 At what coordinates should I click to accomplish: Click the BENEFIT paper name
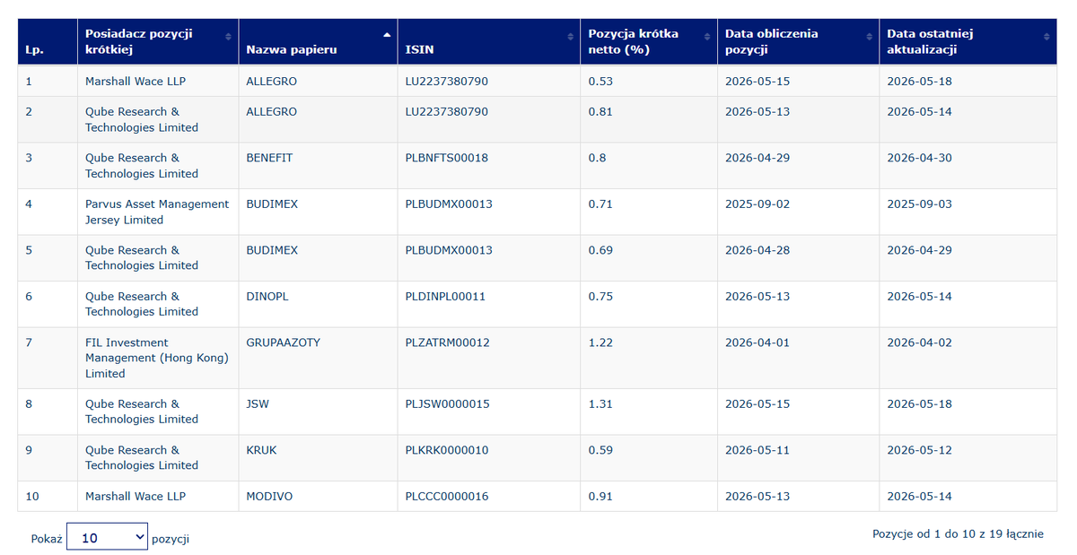[x=269, y=158]
